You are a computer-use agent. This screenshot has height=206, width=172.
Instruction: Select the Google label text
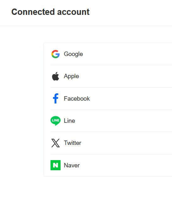73,54
